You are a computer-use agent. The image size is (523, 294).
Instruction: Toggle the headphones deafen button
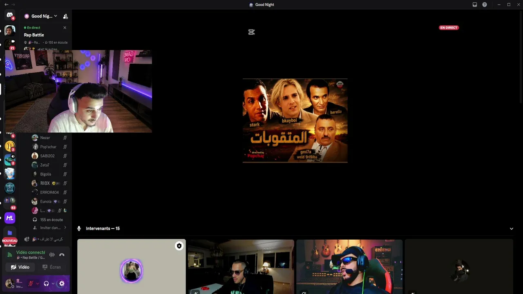pos(46,283)
